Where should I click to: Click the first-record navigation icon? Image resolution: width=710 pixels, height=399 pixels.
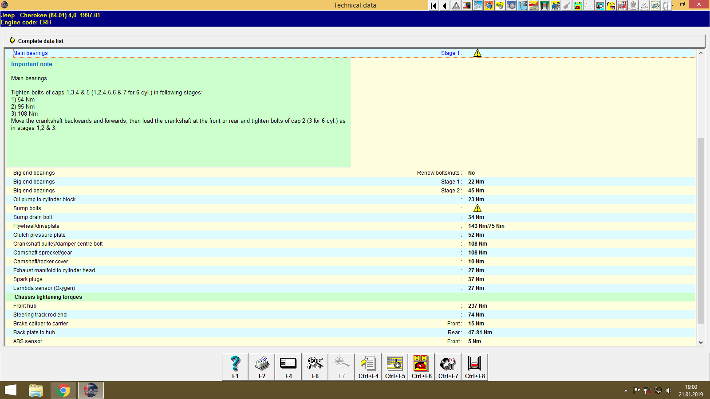point(433,6)
